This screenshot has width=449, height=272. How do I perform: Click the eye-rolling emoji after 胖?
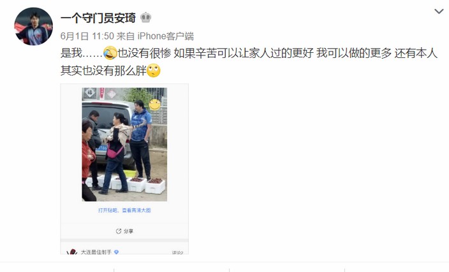click(x=154, y=71)
